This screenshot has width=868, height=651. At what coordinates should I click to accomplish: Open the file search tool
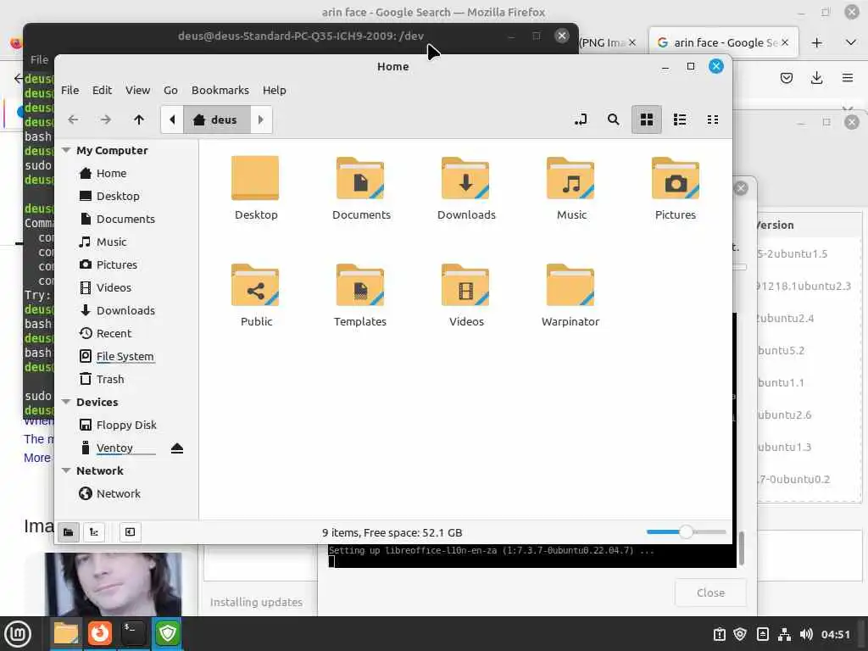pos(614,120)
